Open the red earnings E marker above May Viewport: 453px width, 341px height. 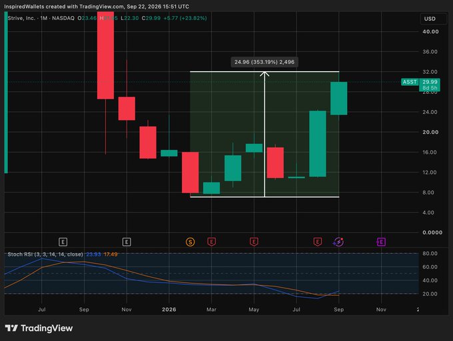tap(254, 242)
